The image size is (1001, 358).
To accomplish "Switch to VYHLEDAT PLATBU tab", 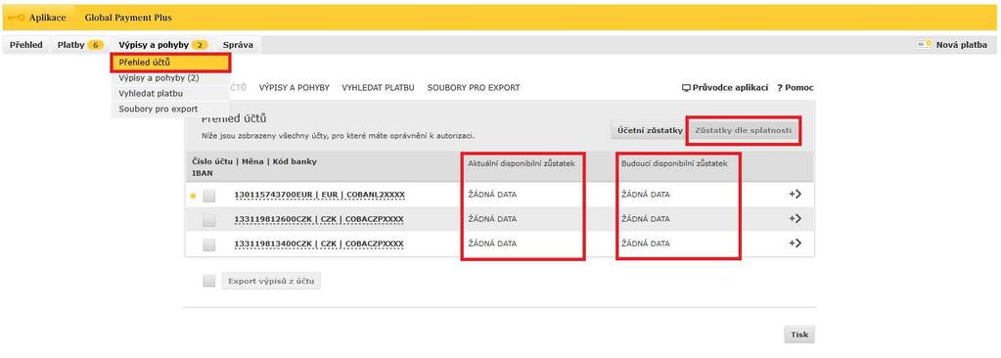I will (378, 87).
